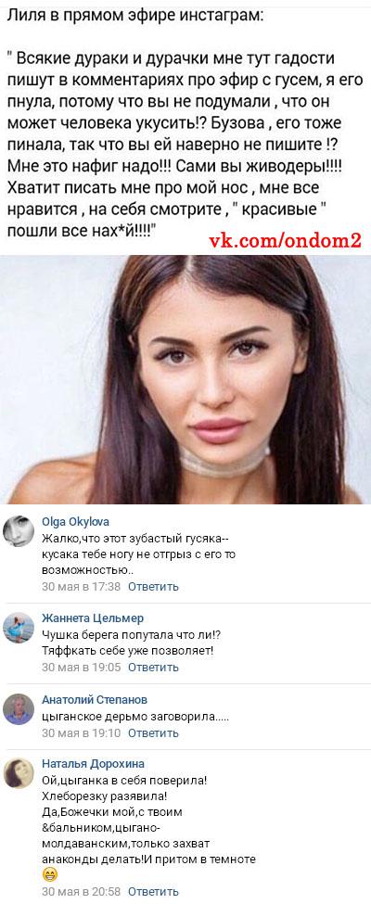Screen dimensions: 371x904
Task: Click the 30 мая в 20:58 timestamp
Action: point(82,892)
